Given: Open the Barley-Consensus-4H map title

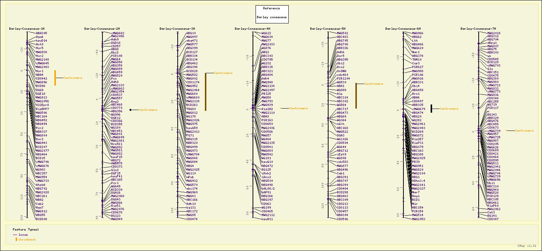Looking at the screenshot, I should pyautogui.click(x=253, y=29).
